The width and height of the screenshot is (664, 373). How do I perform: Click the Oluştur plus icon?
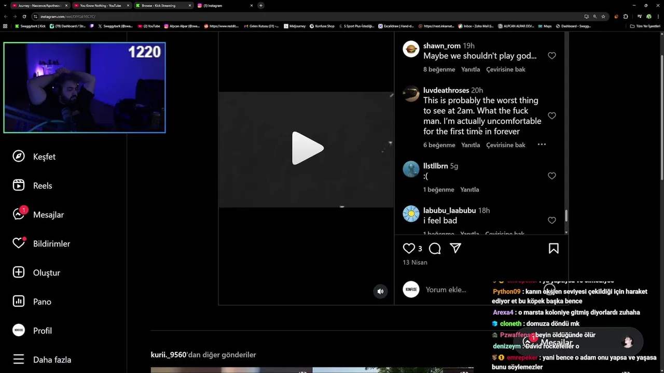(19, 272)
